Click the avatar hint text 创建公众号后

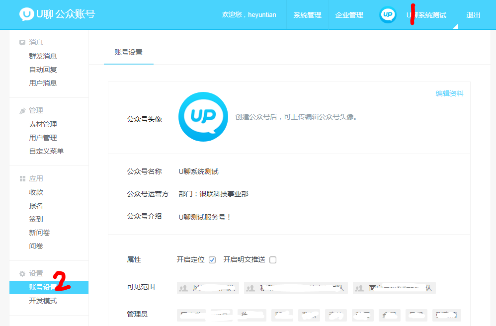tap(296, 117)
